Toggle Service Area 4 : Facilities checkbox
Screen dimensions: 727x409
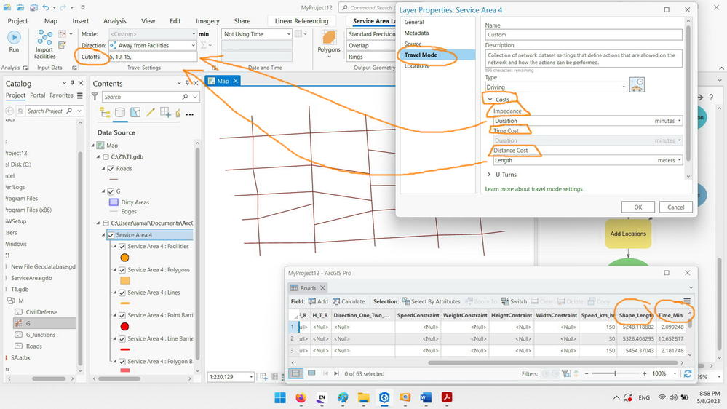click(122, 247)
